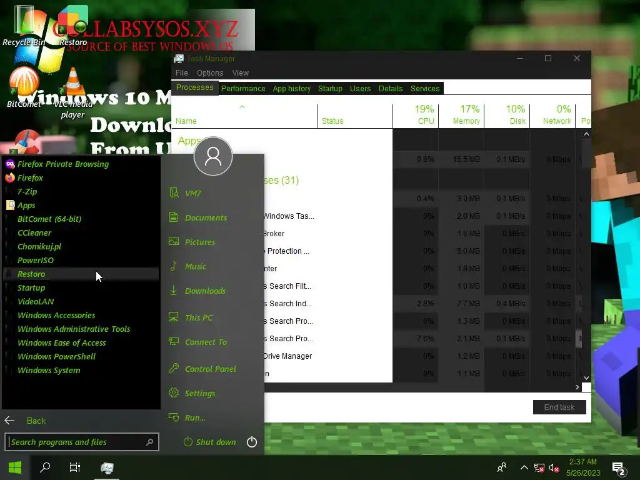
Task: Click End task button
Action: point(559,407)
